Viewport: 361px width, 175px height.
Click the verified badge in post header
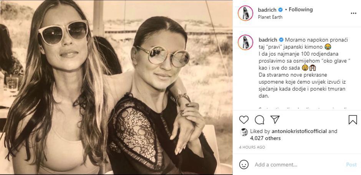[x=281, y=10]
